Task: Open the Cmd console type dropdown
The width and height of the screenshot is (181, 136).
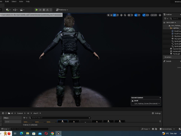Action: (x=5, y=129)
